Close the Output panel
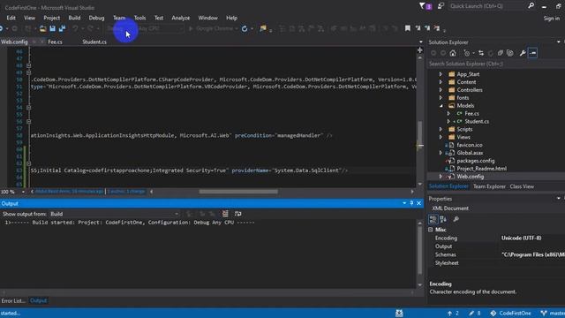Viewport: 565px width, 318px height. (418, 203)
